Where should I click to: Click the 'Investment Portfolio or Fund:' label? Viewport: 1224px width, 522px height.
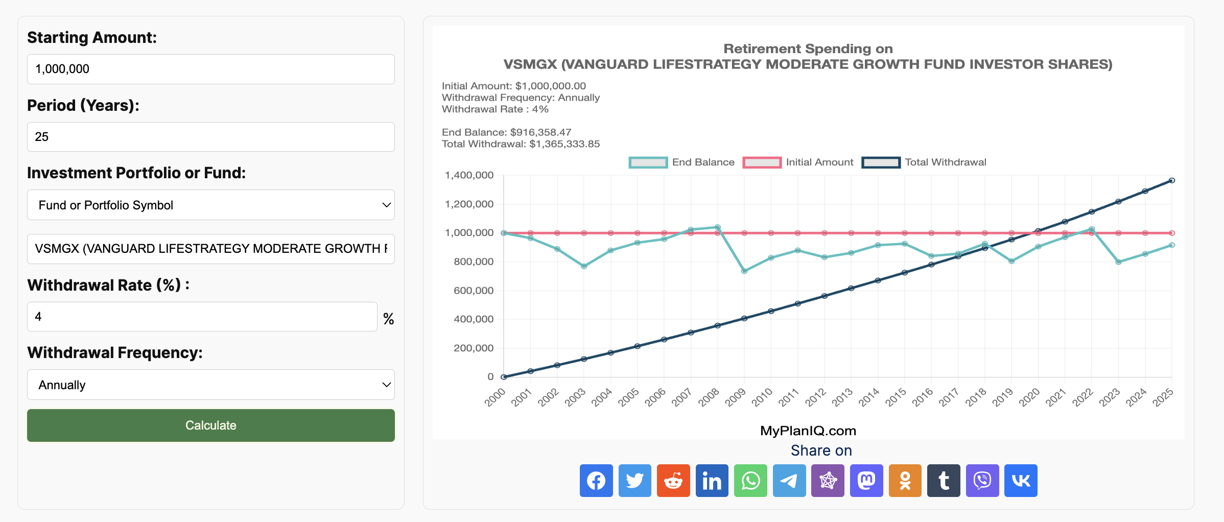136,173
